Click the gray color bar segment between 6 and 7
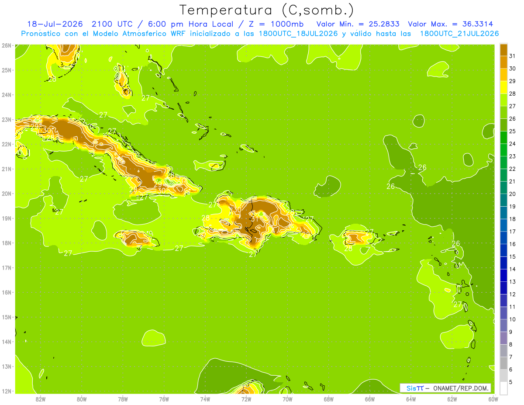 coord(503,363)
